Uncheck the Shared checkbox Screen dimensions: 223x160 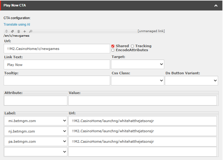[x=113, y=46]
